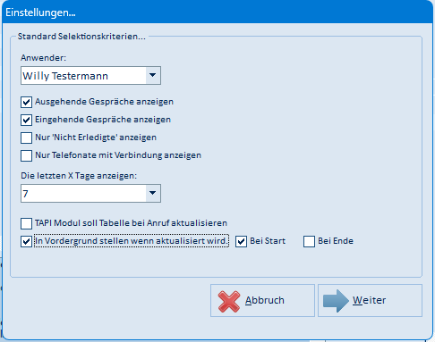This screenshot has height=342, width=435.
Task: Click the red X cancel icon
Action: coord(229,301)
